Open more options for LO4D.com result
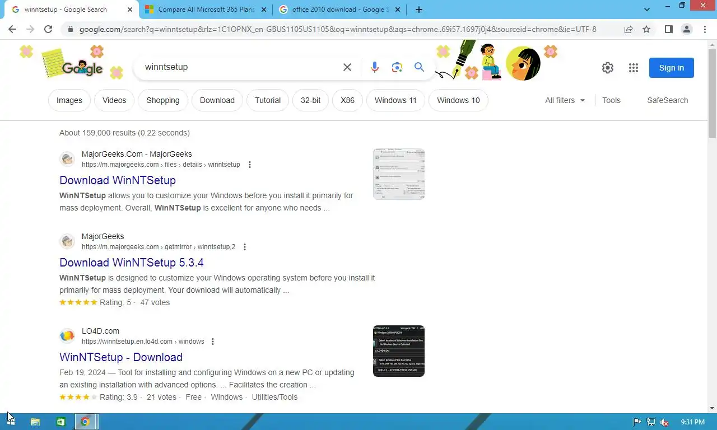Image resolution: width=717 pixels, height=430 pixels. 213,342
